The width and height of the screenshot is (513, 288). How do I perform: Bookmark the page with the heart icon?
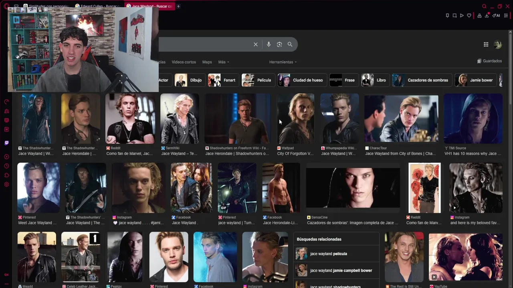point(469,16)
